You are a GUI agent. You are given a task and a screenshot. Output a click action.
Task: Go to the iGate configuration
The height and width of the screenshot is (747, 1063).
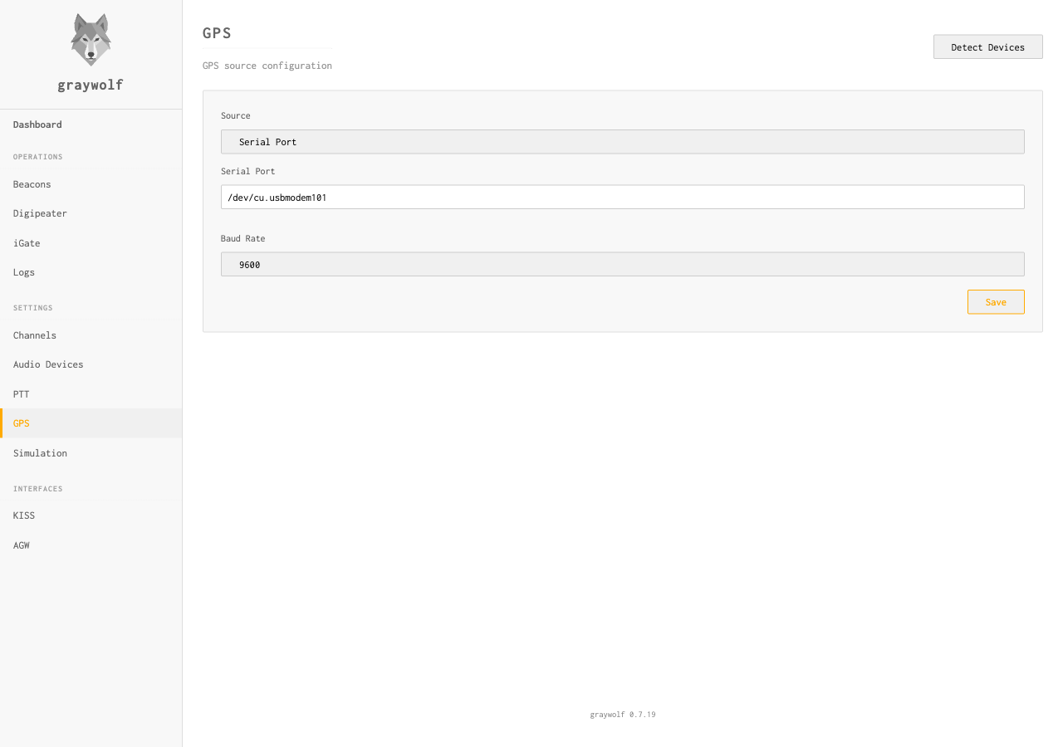(x=26, y=242)
